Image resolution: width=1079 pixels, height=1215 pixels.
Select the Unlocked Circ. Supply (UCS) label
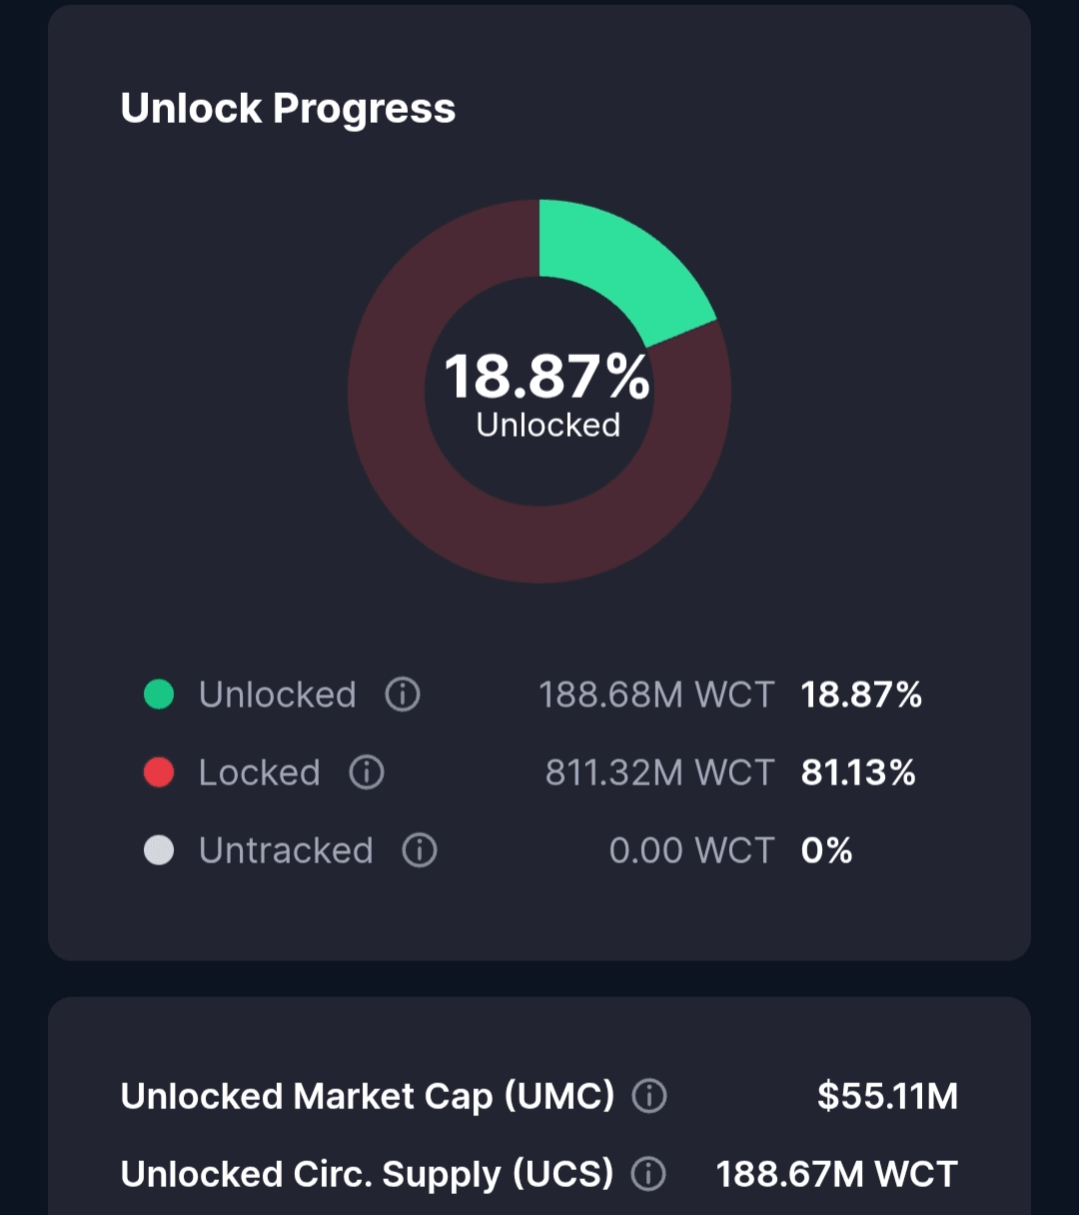pos(367,1174)
